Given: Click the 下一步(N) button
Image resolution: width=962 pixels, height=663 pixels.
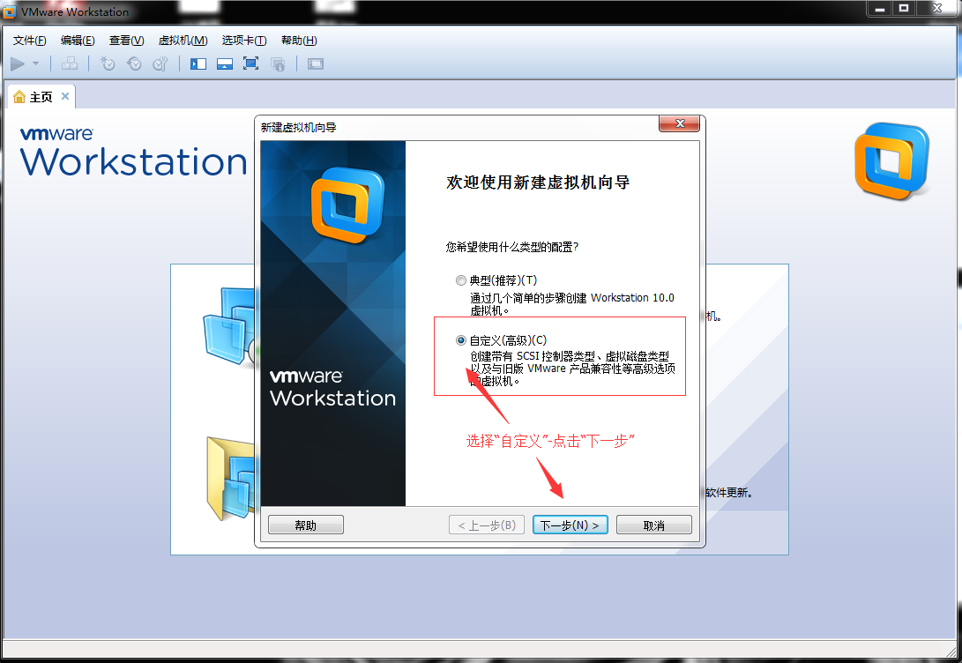Looking at the screenshot, I should tap(570, 525).
